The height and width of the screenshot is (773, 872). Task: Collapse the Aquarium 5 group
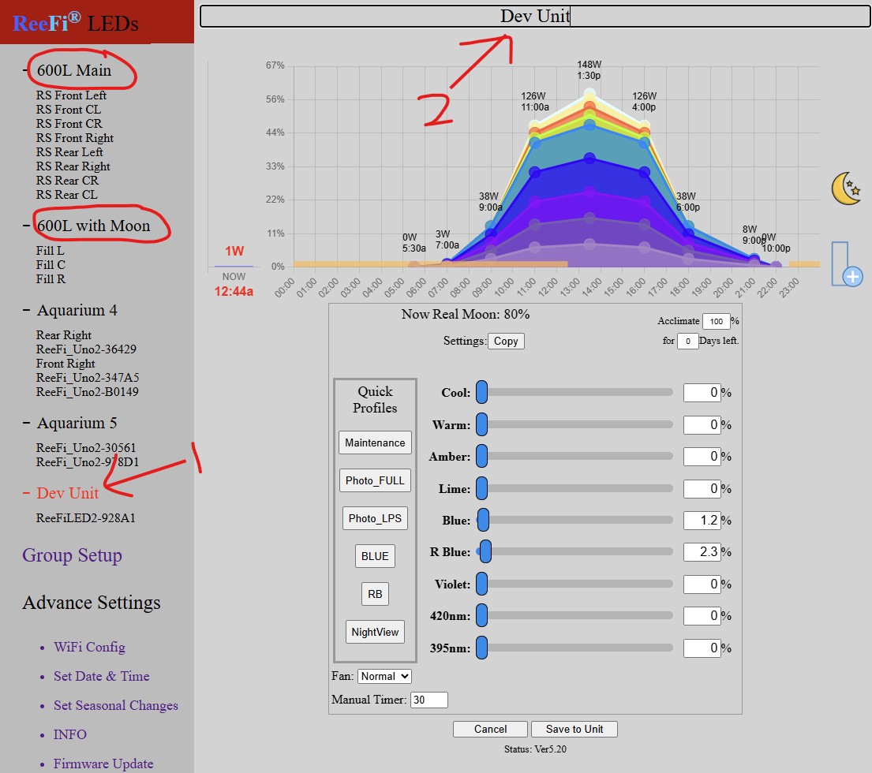27,423
